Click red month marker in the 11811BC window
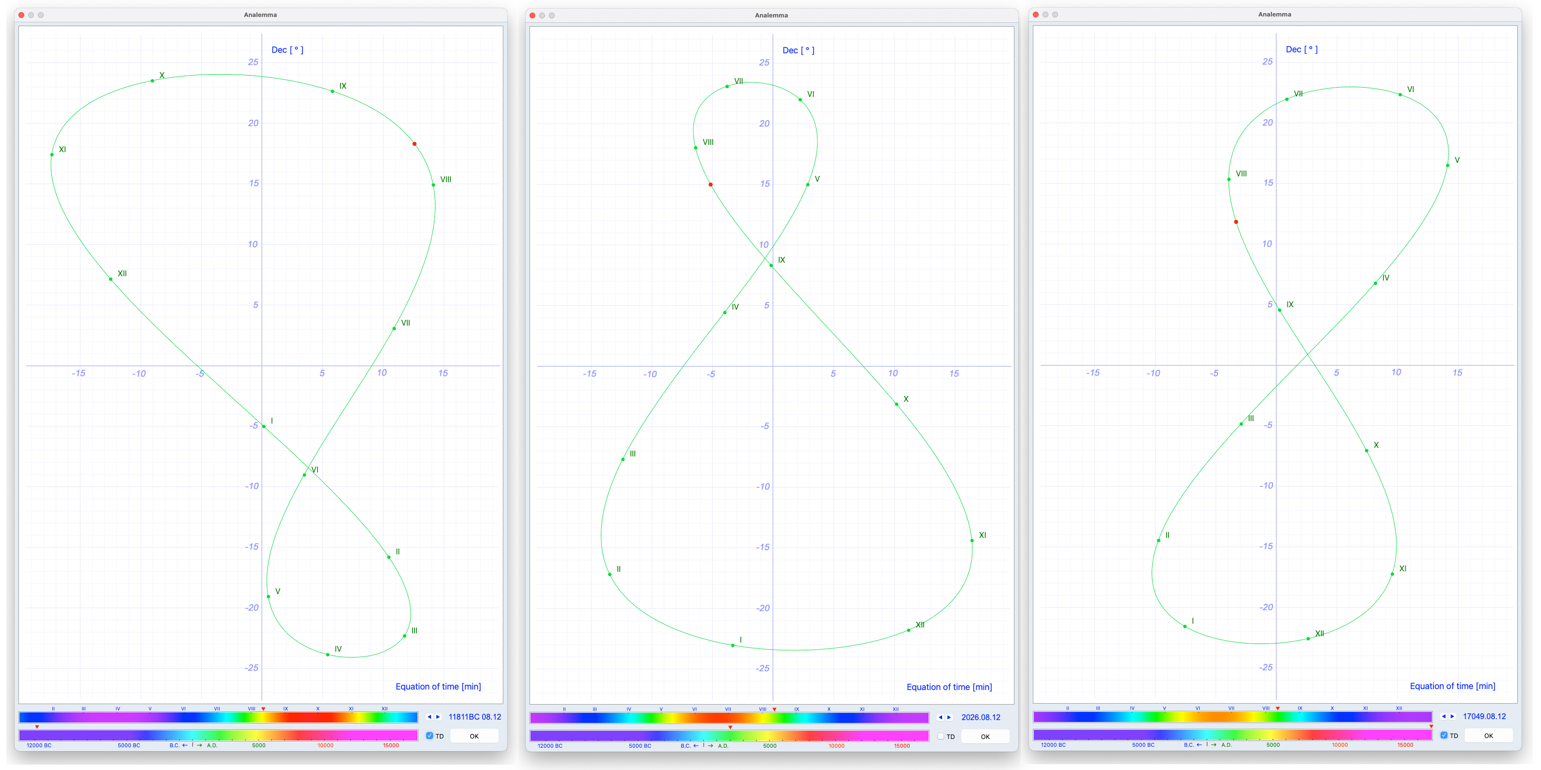Viewport: 1541px width, 770px height. 263,709
